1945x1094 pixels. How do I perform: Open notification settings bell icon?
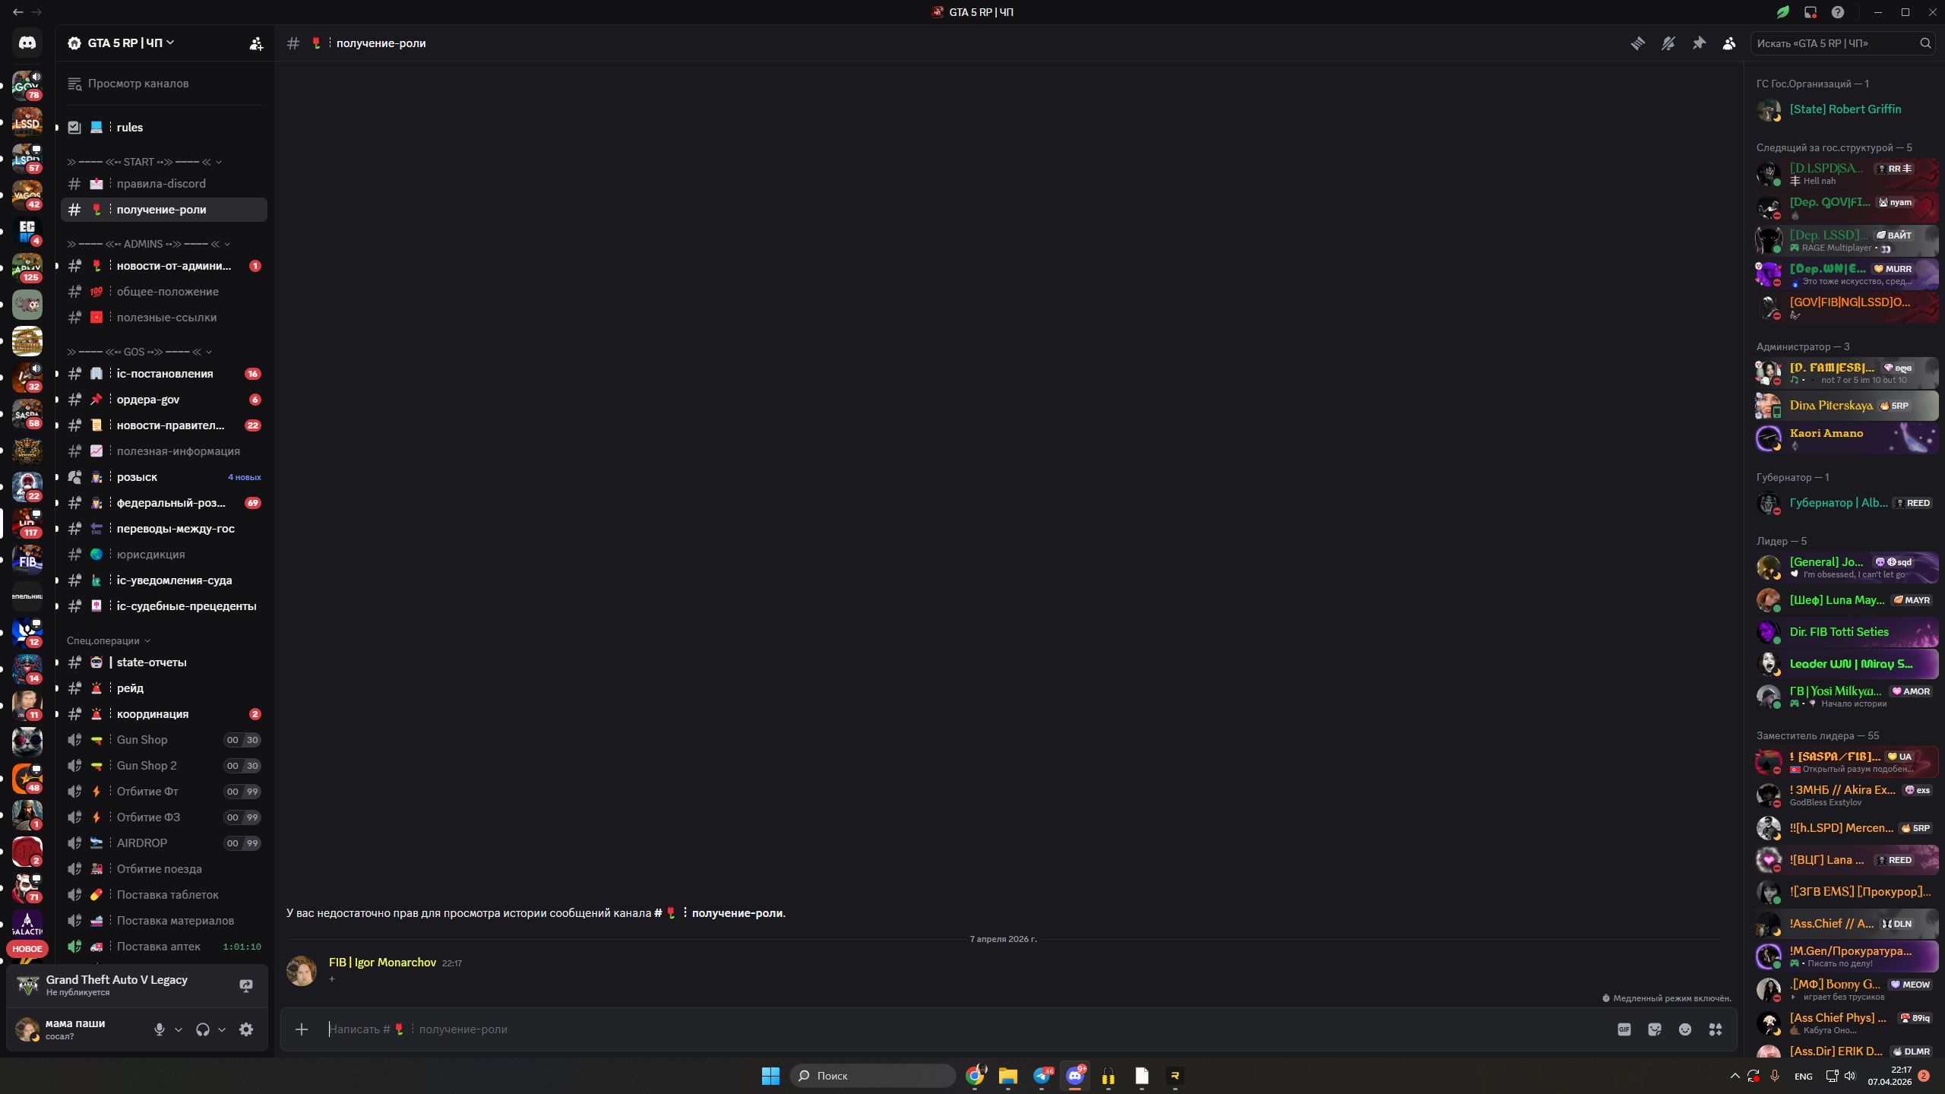tap(1668, 43)
